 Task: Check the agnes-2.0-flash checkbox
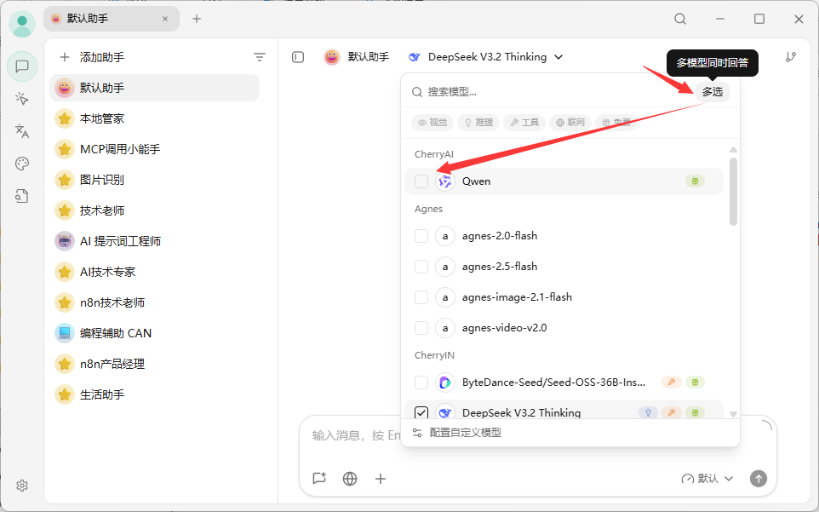coord(421,236)
